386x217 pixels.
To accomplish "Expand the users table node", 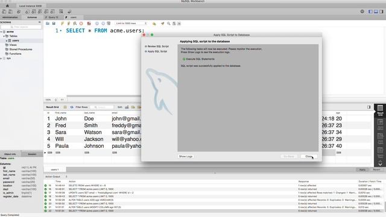I will pos(7,40).
